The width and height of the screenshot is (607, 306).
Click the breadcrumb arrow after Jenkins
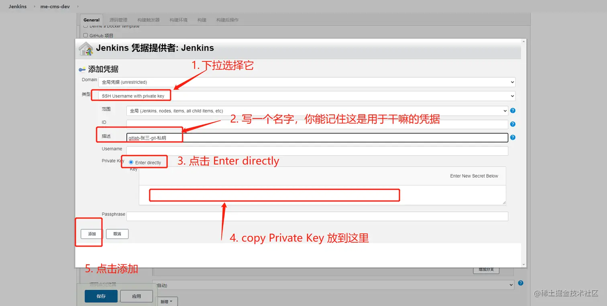pyautogui.click(x=34, y=7)
